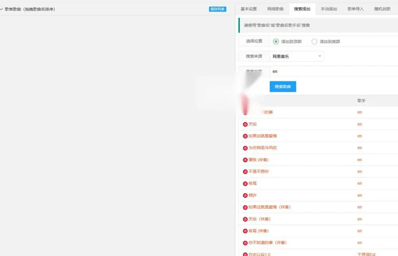Click NetEase icon beside 倾许 song
The image size is (398, 256).
(245, 196)
